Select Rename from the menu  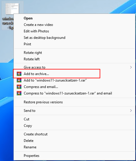tap(30, 147)
